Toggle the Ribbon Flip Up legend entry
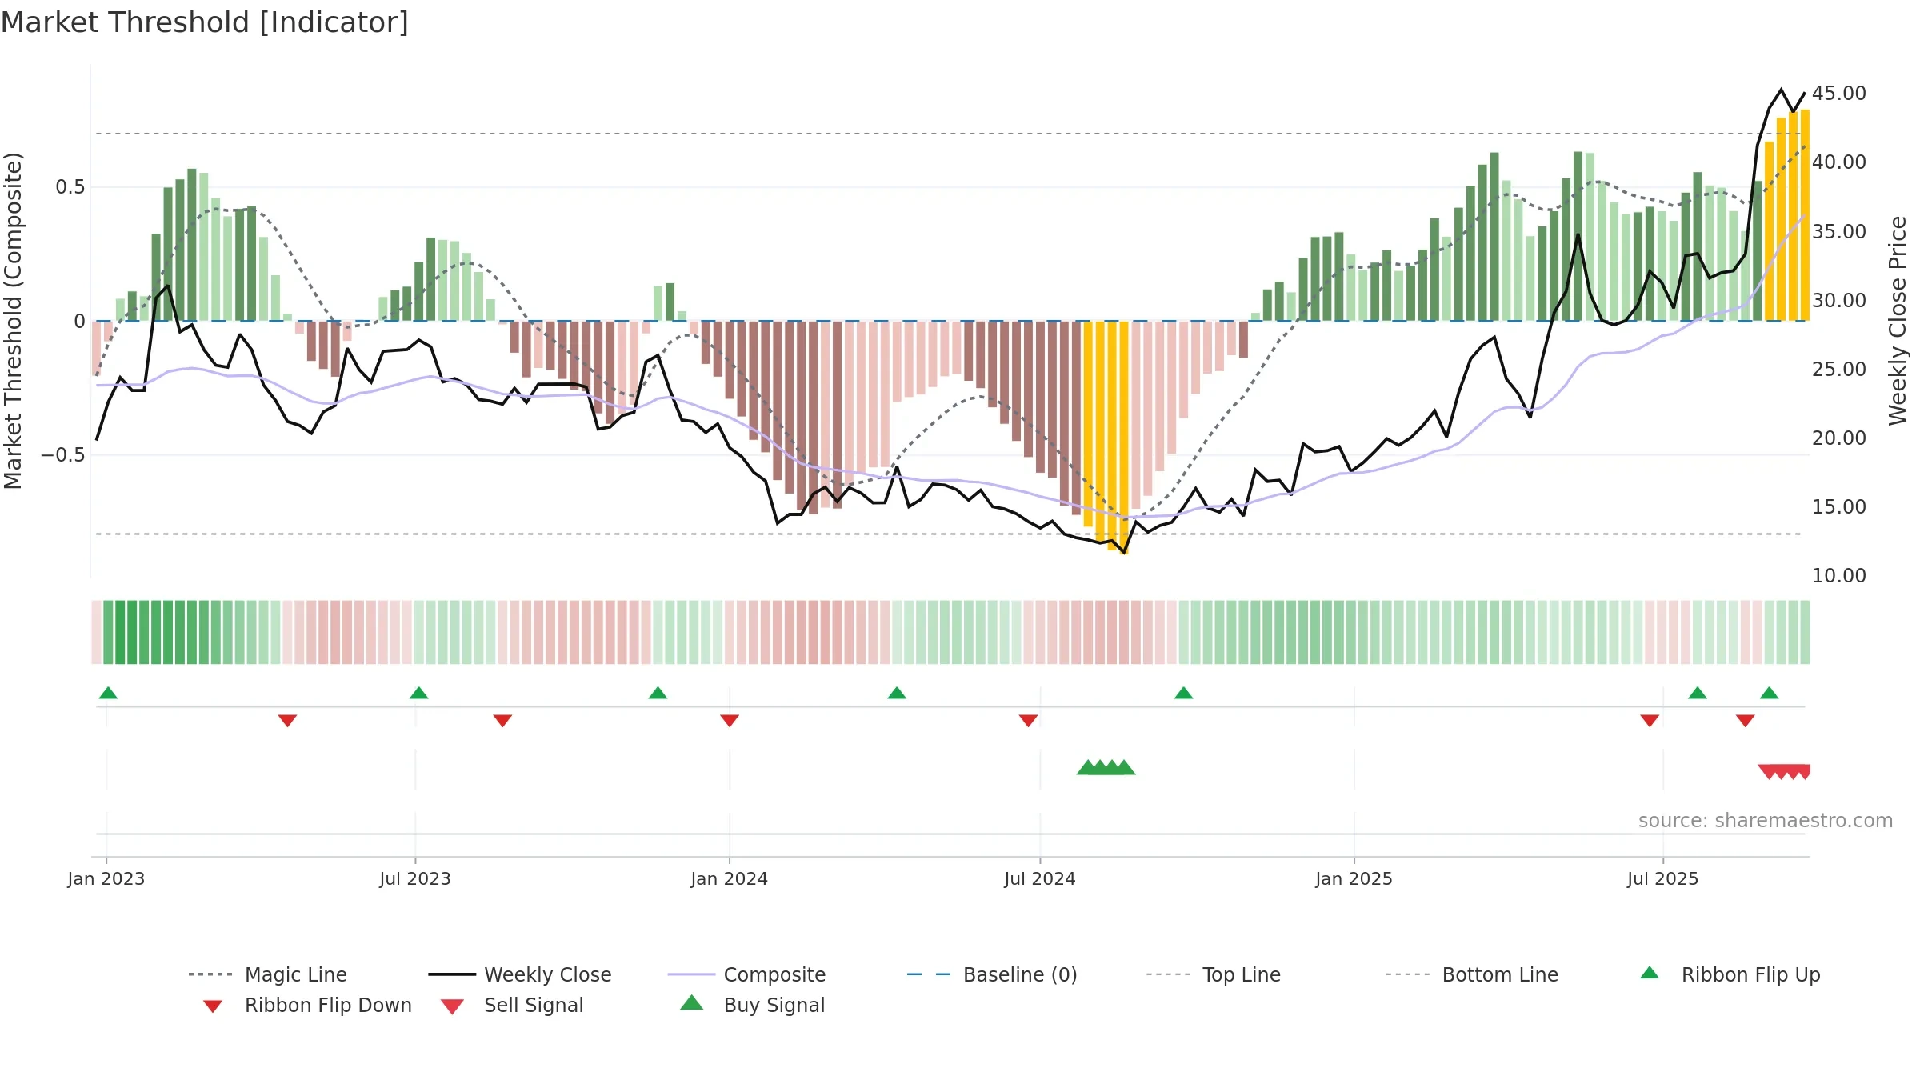The image size is (1920, 1080). (1730, 974)
